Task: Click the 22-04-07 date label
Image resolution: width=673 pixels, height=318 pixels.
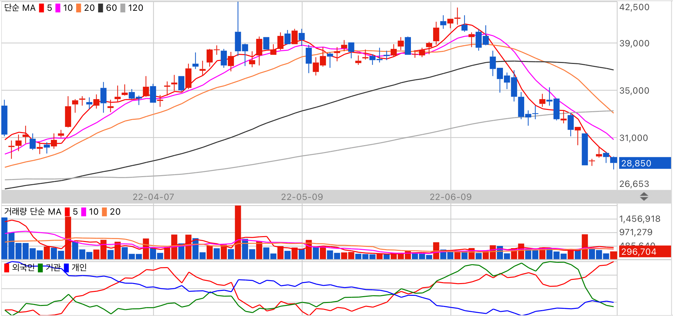Action: pos(153,197)
